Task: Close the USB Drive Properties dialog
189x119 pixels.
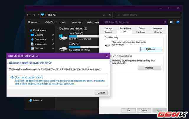Action: click(x=165, y=22)
